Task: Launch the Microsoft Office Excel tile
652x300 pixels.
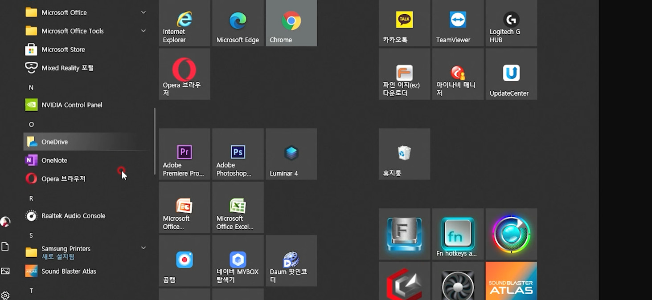Action: pos(238,207)
